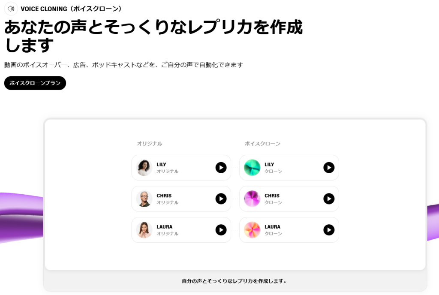Image resolution: width=439 pixels, height=295 pixels.
Task: Click Chris's portrait photo avatar
Action: (x=144, y=199)
